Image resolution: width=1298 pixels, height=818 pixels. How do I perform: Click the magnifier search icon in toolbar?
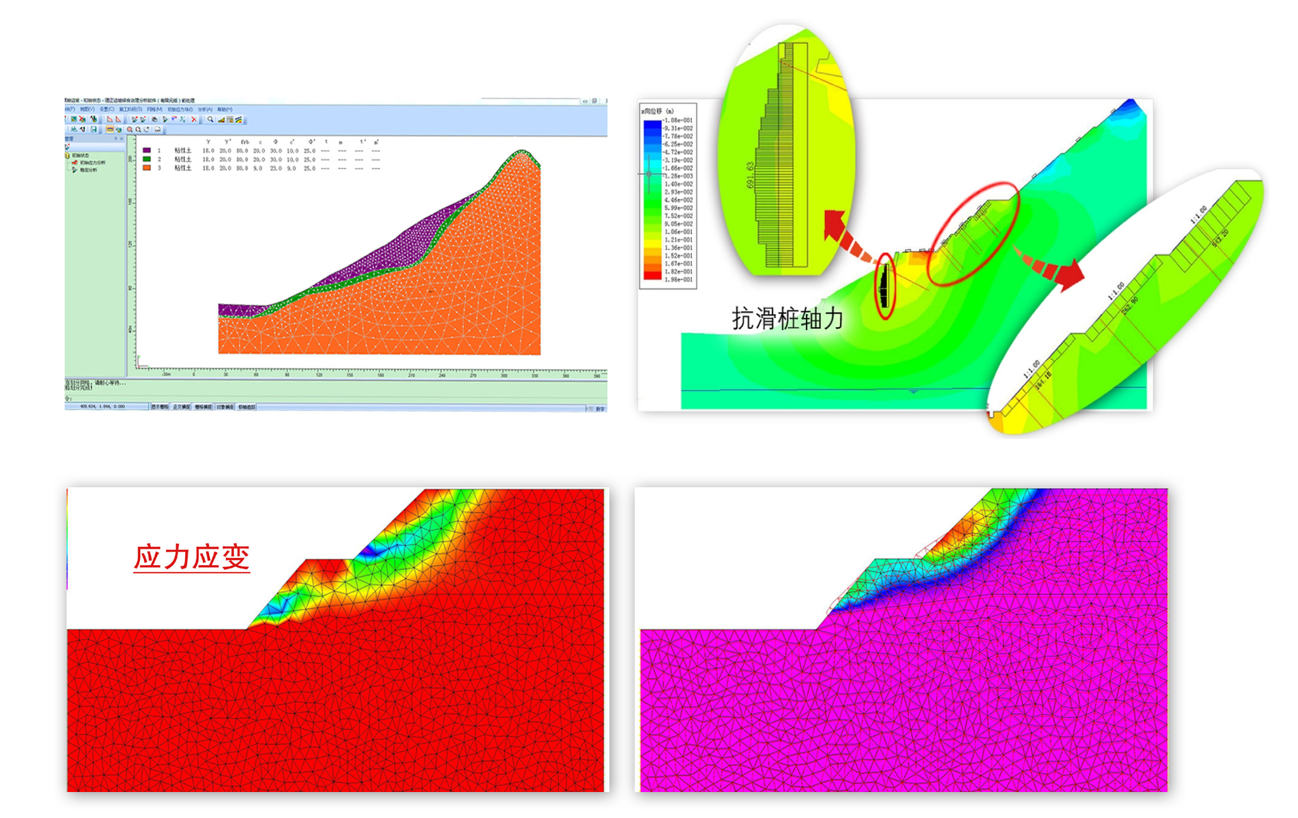click(x=210, y=119)
